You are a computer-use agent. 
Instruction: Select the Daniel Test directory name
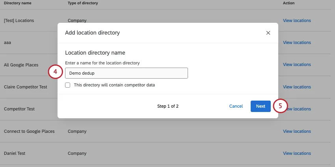tap(15, 153)
